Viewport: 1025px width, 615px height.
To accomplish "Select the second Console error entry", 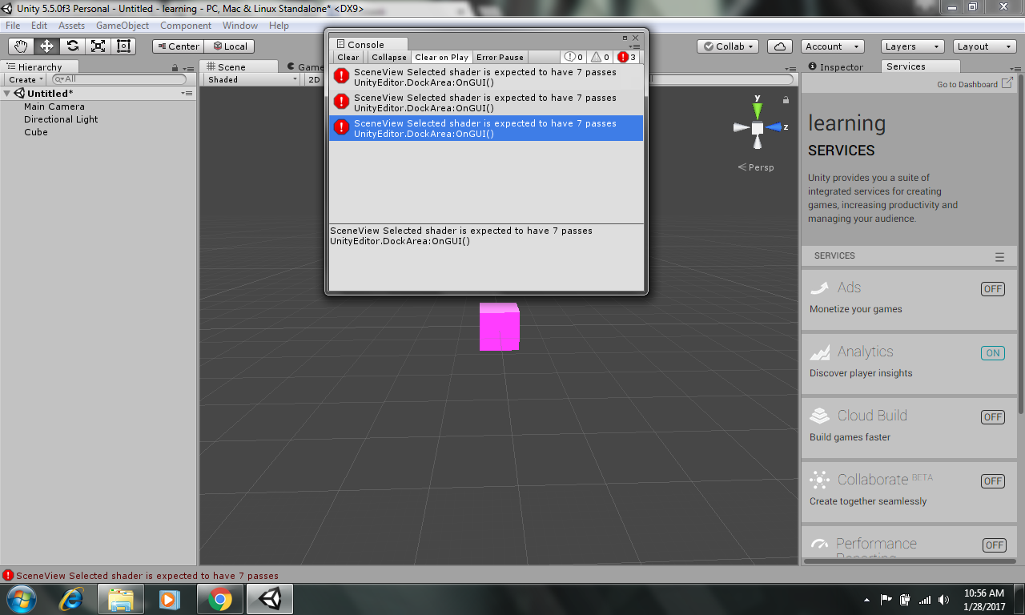I will click(486, 102).
